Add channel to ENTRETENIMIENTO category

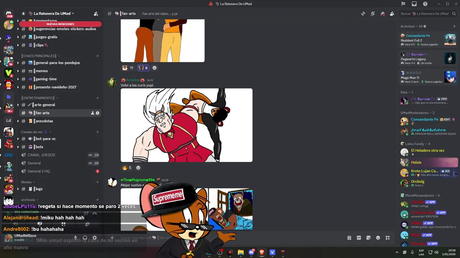pos(97,98)
